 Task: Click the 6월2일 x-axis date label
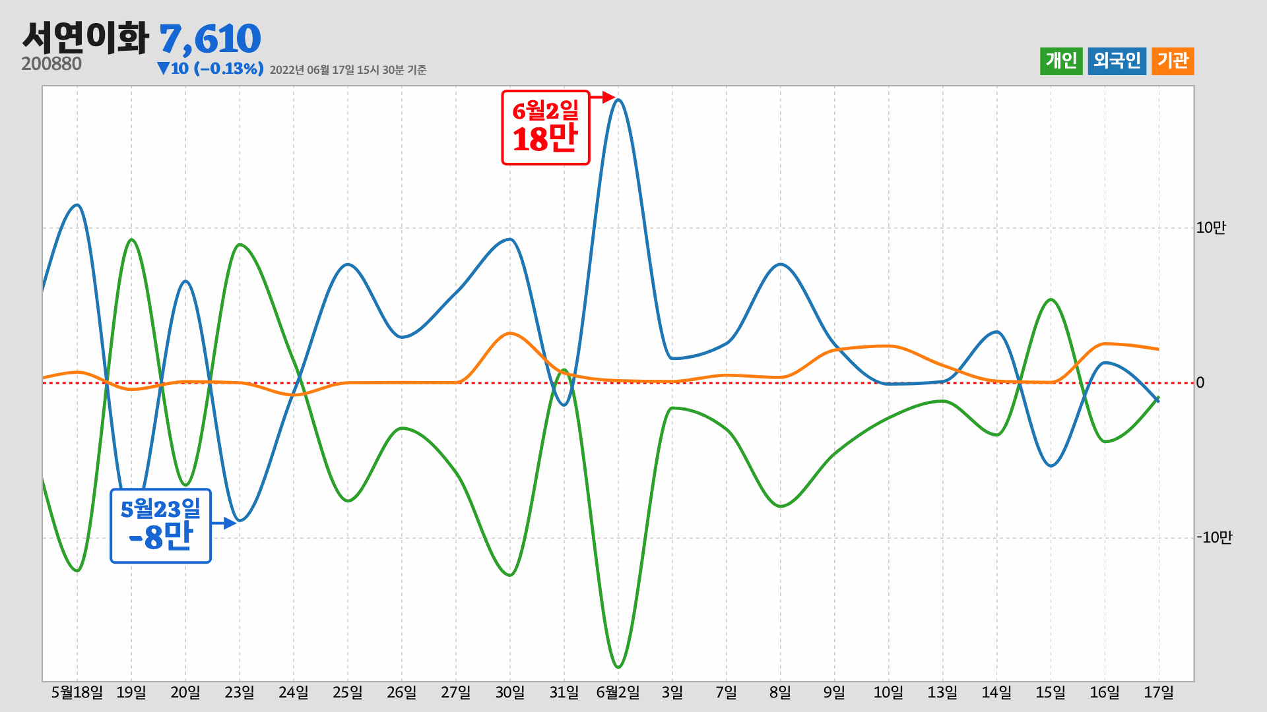(x=618, y=692)
